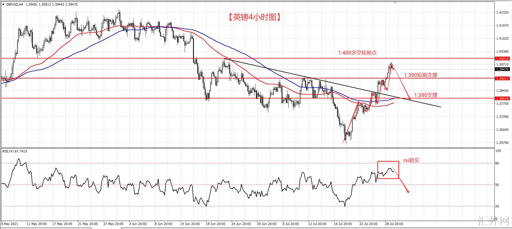This screenshot has width=512, height=229.
Task: Click the 1.39470 current price tag
Action: pyautogui.click(x=502, y=69)
